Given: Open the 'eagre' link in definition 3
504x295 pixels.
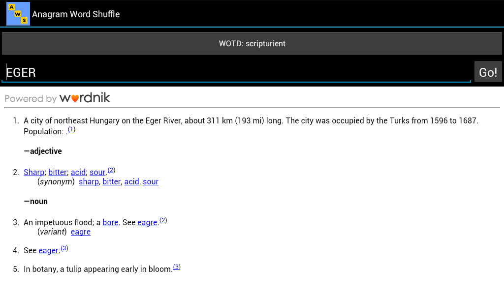Looking at the screenshot, I should coord(147,222).
